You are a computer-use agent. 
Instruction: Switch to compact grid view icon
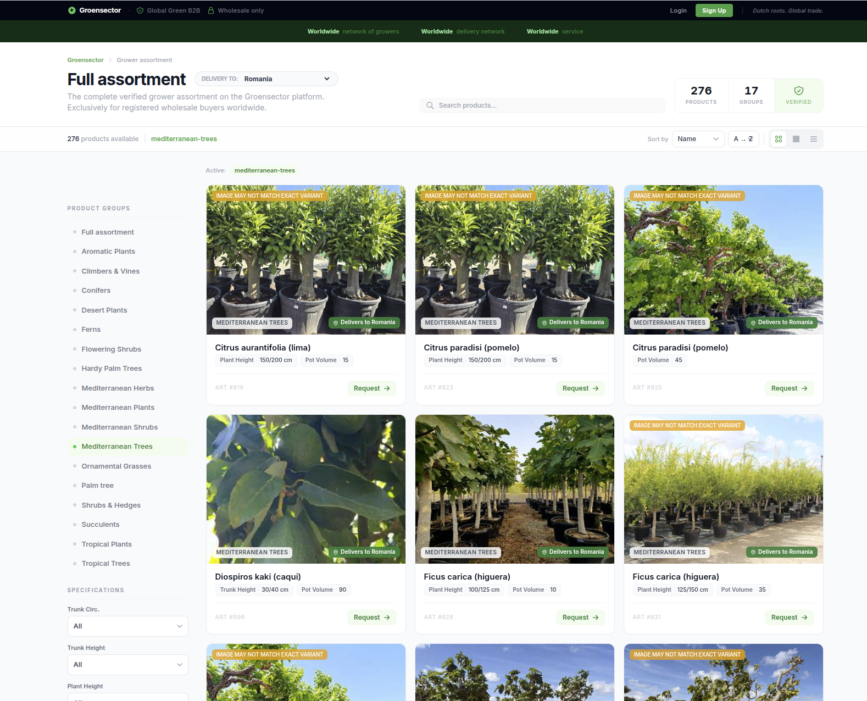[x=796, y=139]
